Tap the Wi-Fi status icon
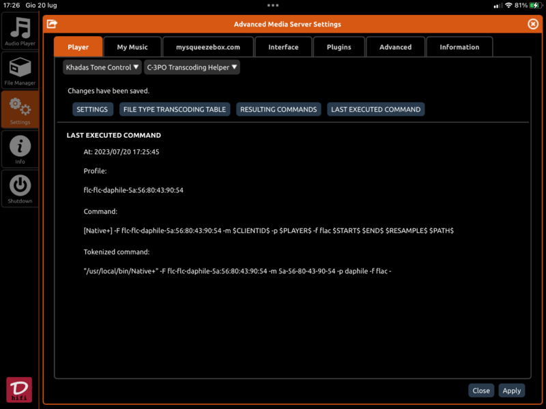This screenshot has width=546, height=409. [x=508, y=5]
